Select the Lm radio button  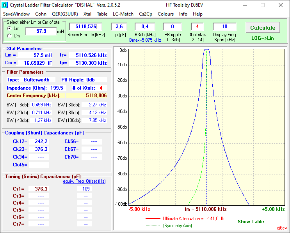tap(9, 28)
